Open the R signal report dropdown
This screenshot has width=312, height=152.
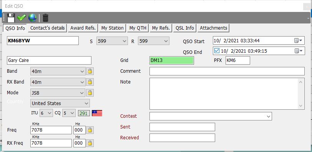coord(154,41)
